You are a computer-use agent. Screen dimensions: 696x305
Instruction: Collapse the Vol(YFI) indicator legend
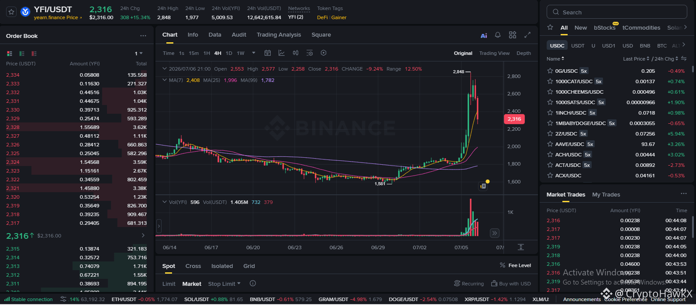tap(165, 202)
